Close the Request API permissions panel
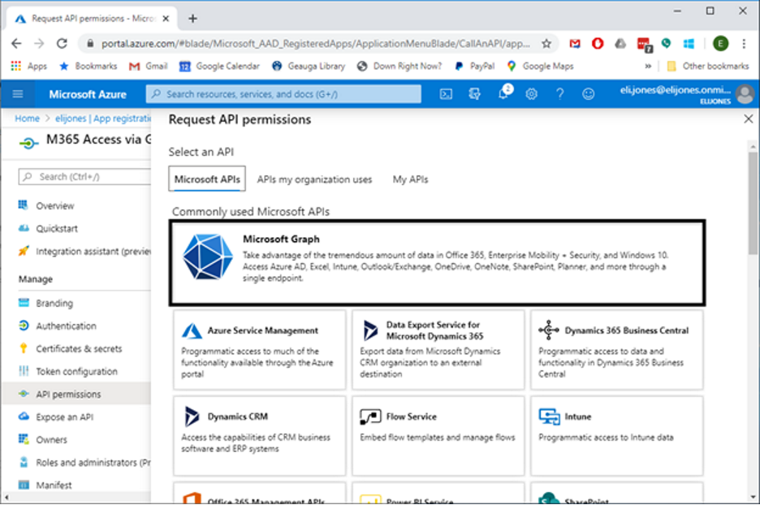The image size is (760, 505). (748, 119)
